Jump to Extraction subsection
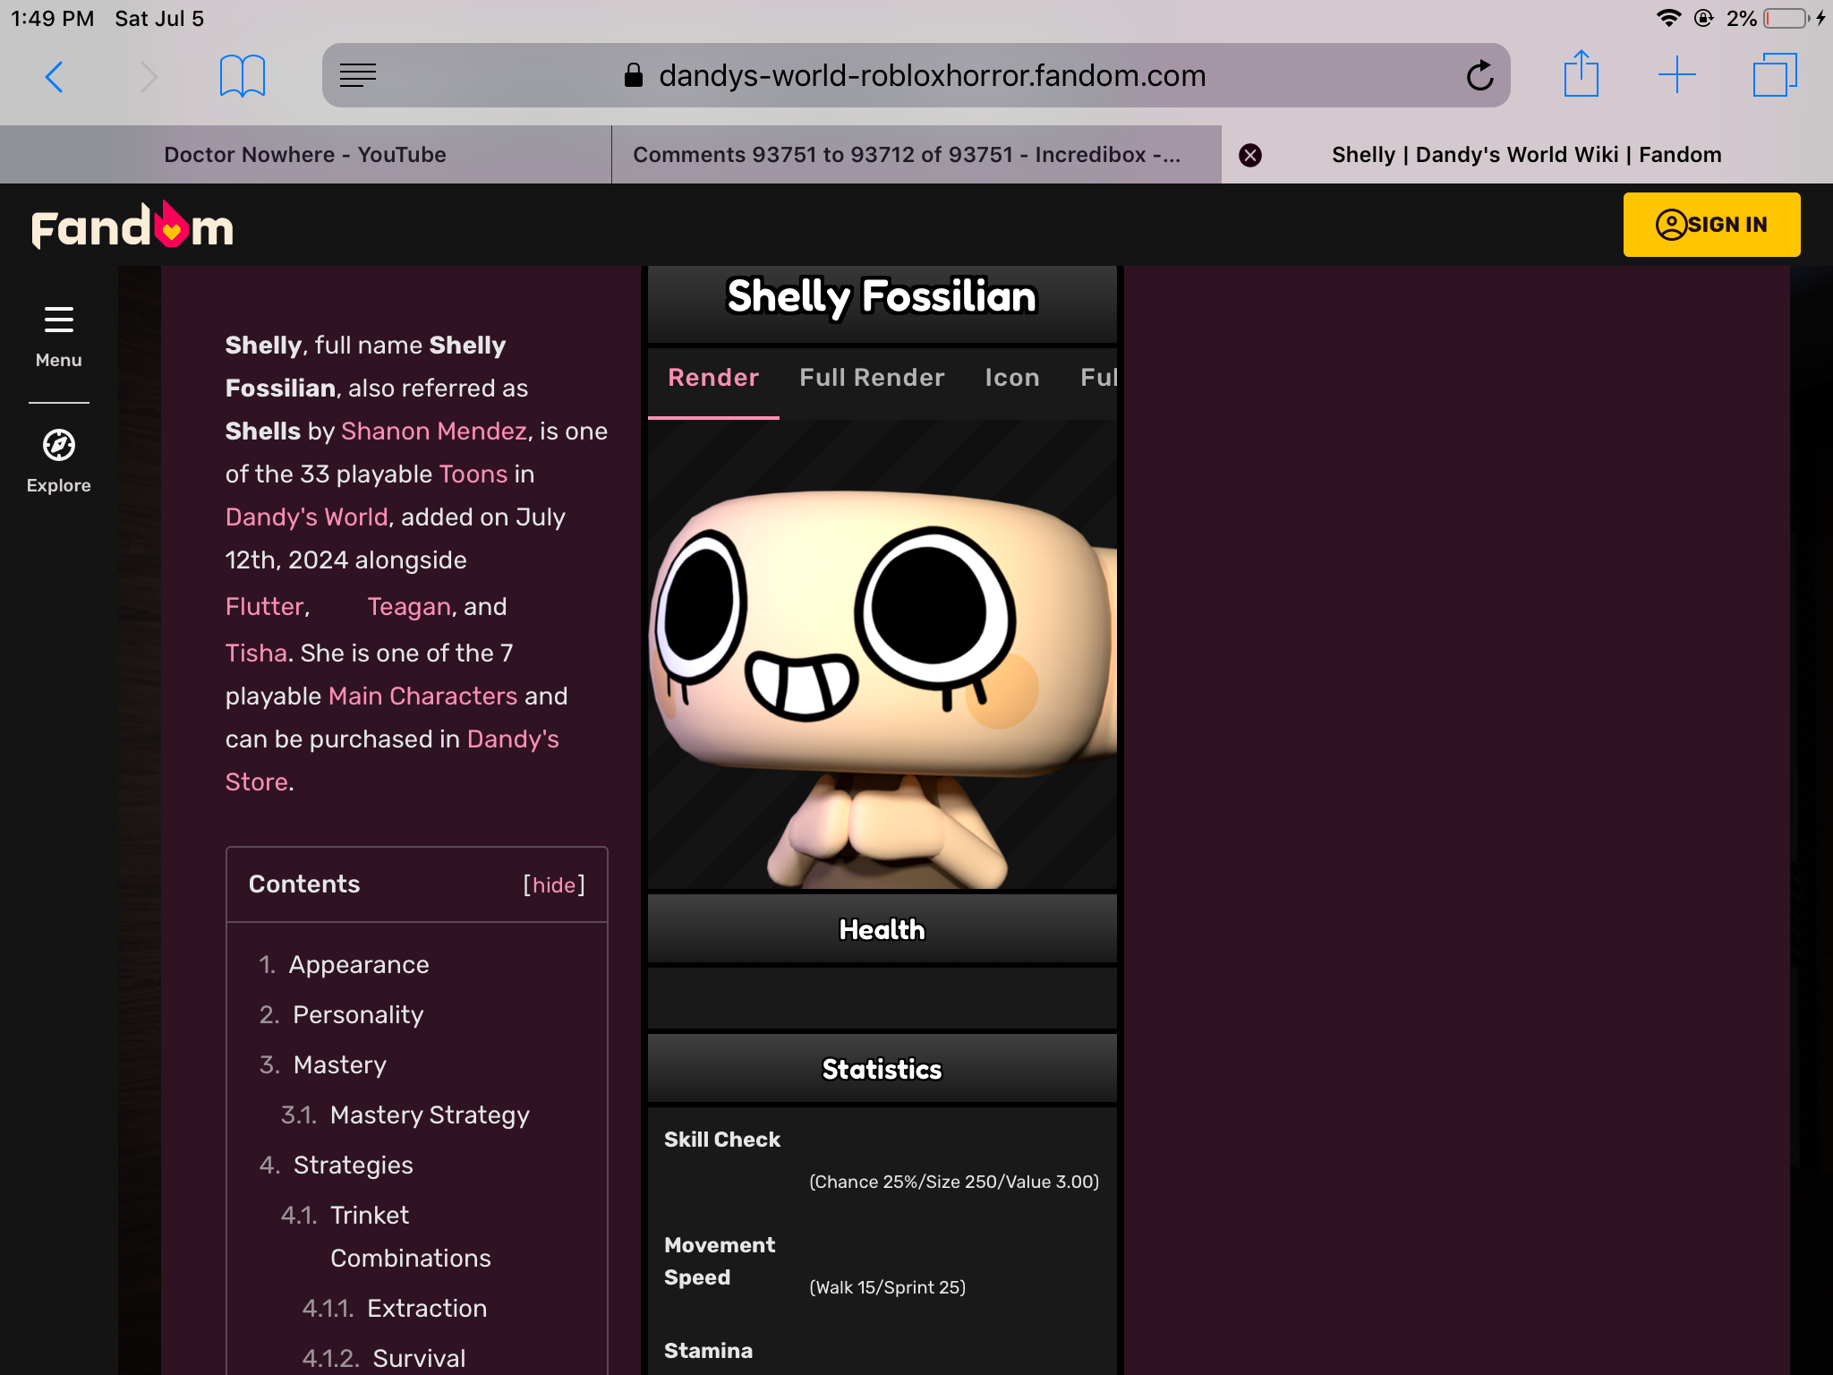Viewport: 1833px width, 1375px height. (427, 1309)
